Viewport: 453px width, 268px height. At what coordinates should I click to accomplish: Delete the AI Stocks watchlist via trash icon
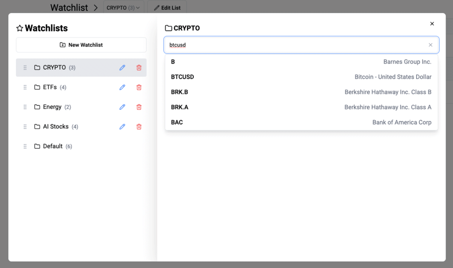[x=139, y=126]
